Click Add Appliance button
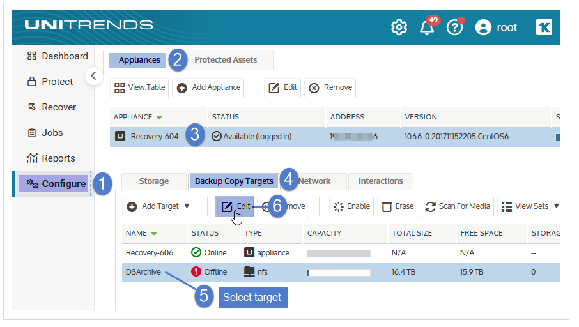Screen dimensions: 579x327 click(208, 88)
